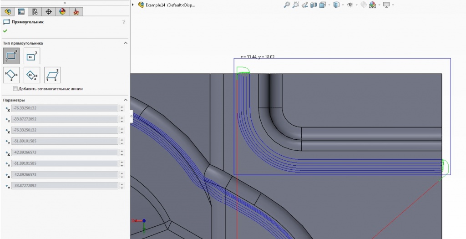Expand the Display Style dropdown arrow

(x=343, y=5)
